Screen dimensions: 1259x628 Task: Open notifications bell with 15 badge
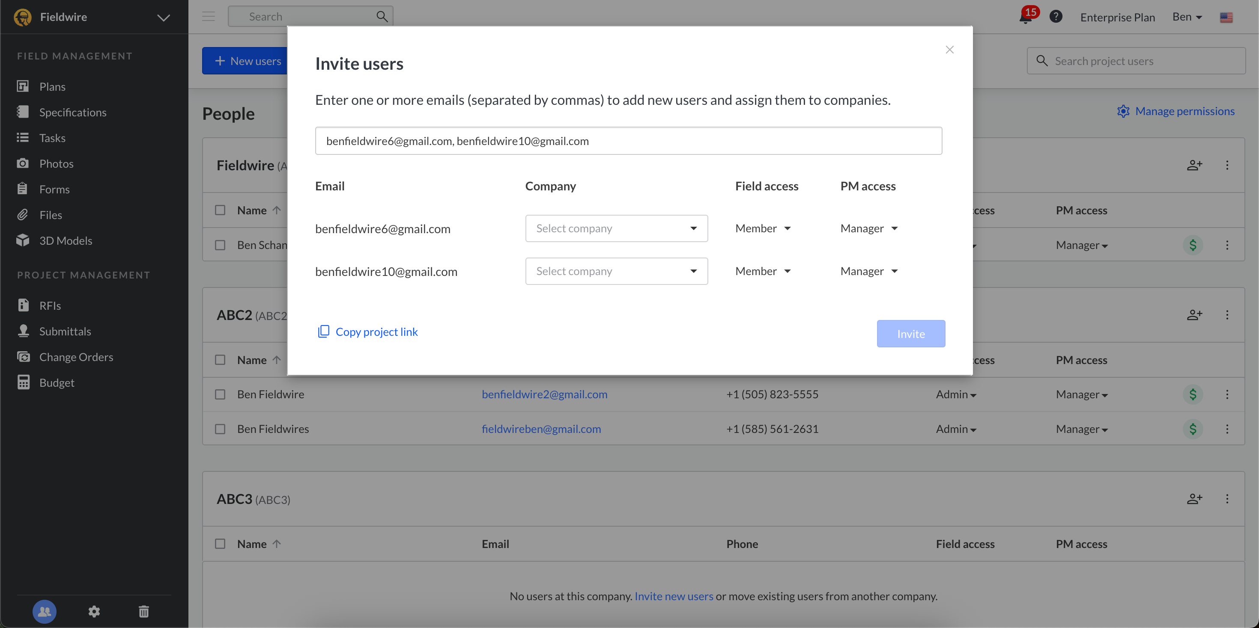[x=1027, y=17]
